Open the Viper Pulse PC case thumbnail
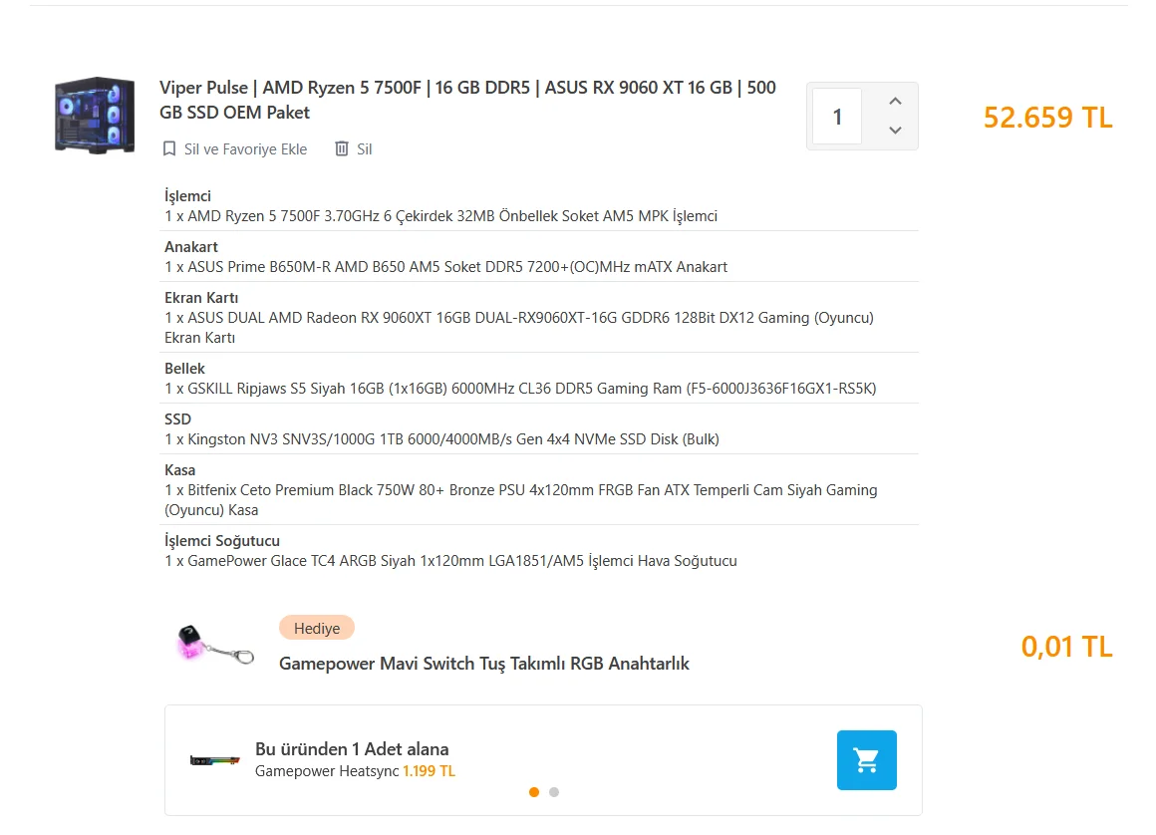Image resolution: width=1156 pixels, height=835 pixels. pyautogui.click(x=95, y=115)
